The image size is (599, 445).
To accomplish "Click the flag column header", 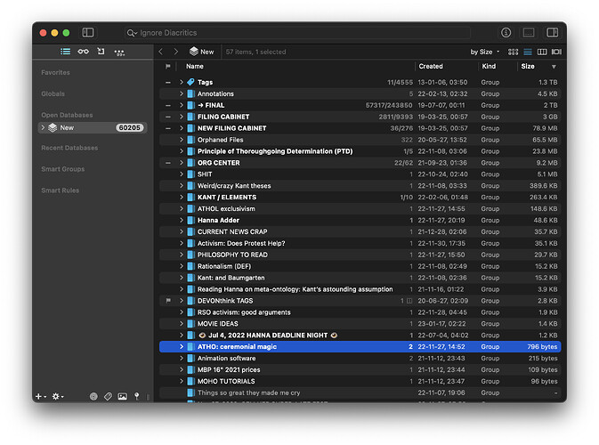I will (x=167, y=66).
